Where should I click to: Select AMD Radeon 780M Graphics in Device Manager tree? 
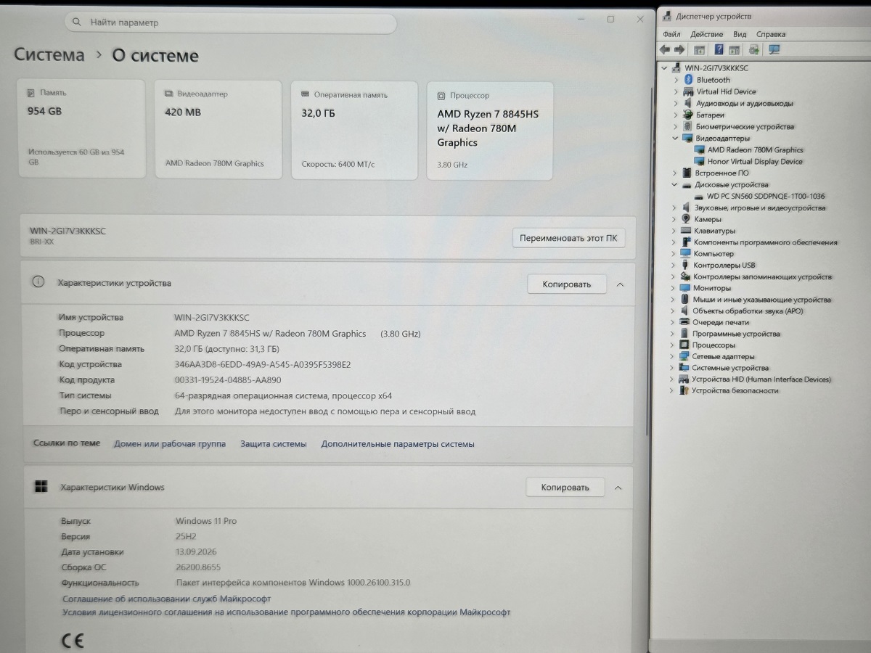(x=756, y=149)
